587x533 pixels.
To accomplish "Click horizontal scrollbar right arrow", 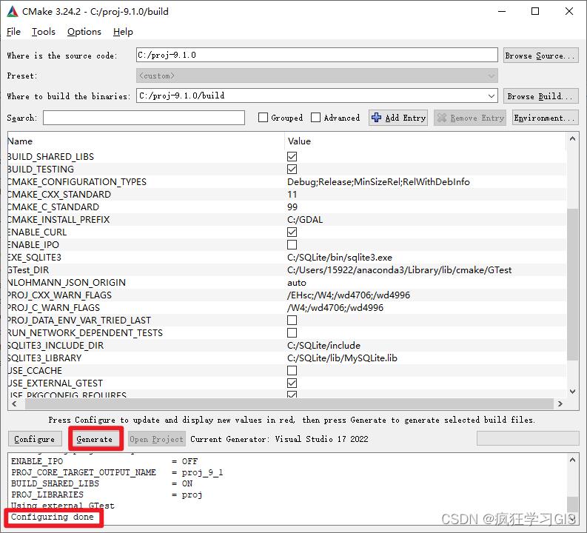I will coord(560,404).
